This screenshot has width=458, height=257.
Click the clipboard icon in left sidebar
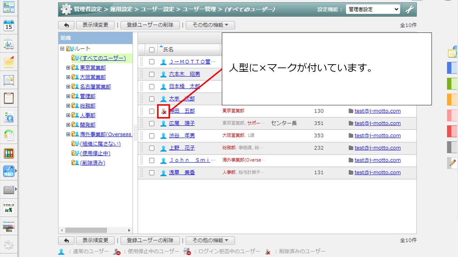click(9, 98)
